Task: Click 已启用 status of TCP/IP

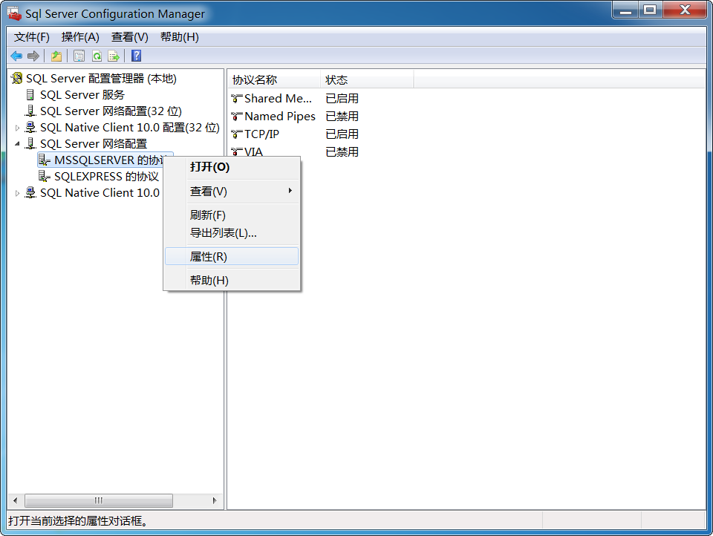Action: point(342,134)
